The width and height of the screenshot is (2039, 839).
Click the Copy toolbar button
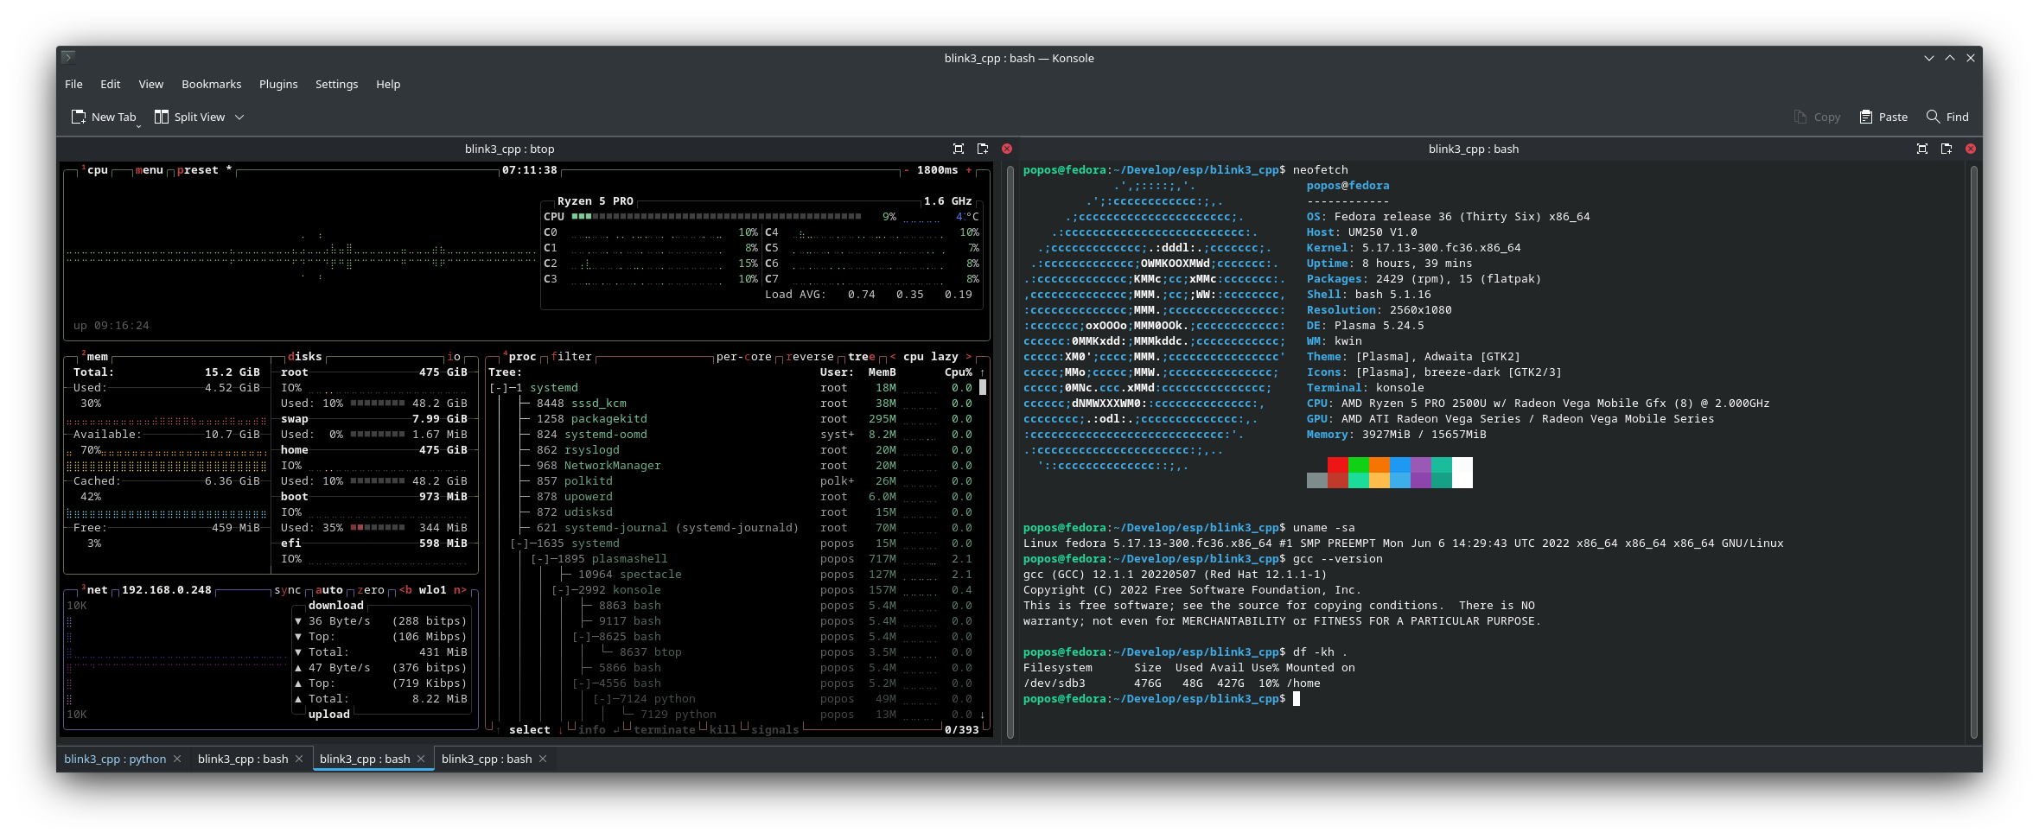pyautogui.click(x=1817, y=117)
